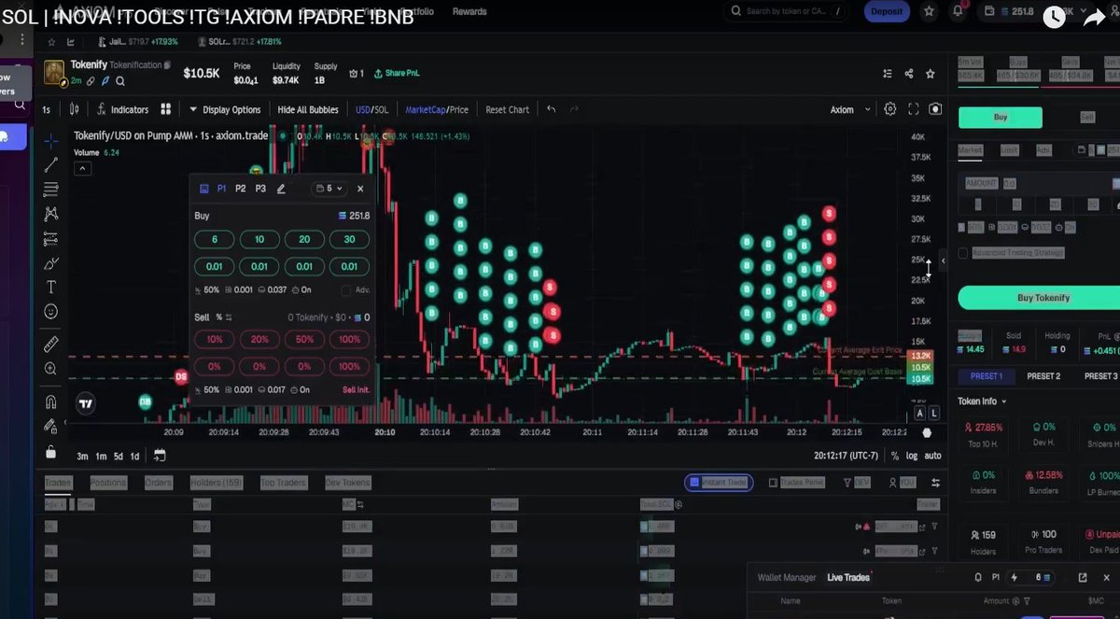Image resolution: width=1120 pixels, height=619 pixels.
Task: Open the notifications bell
Action: pos(958,11)
